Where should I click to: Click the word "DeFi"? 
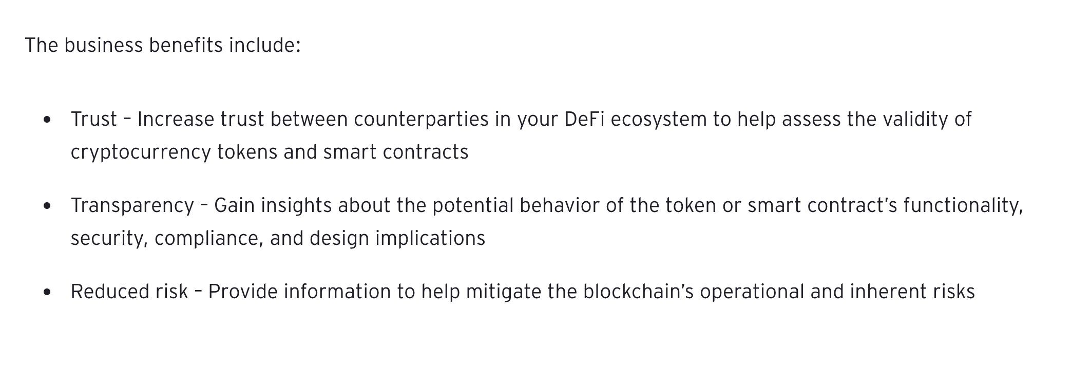[584, 119]
